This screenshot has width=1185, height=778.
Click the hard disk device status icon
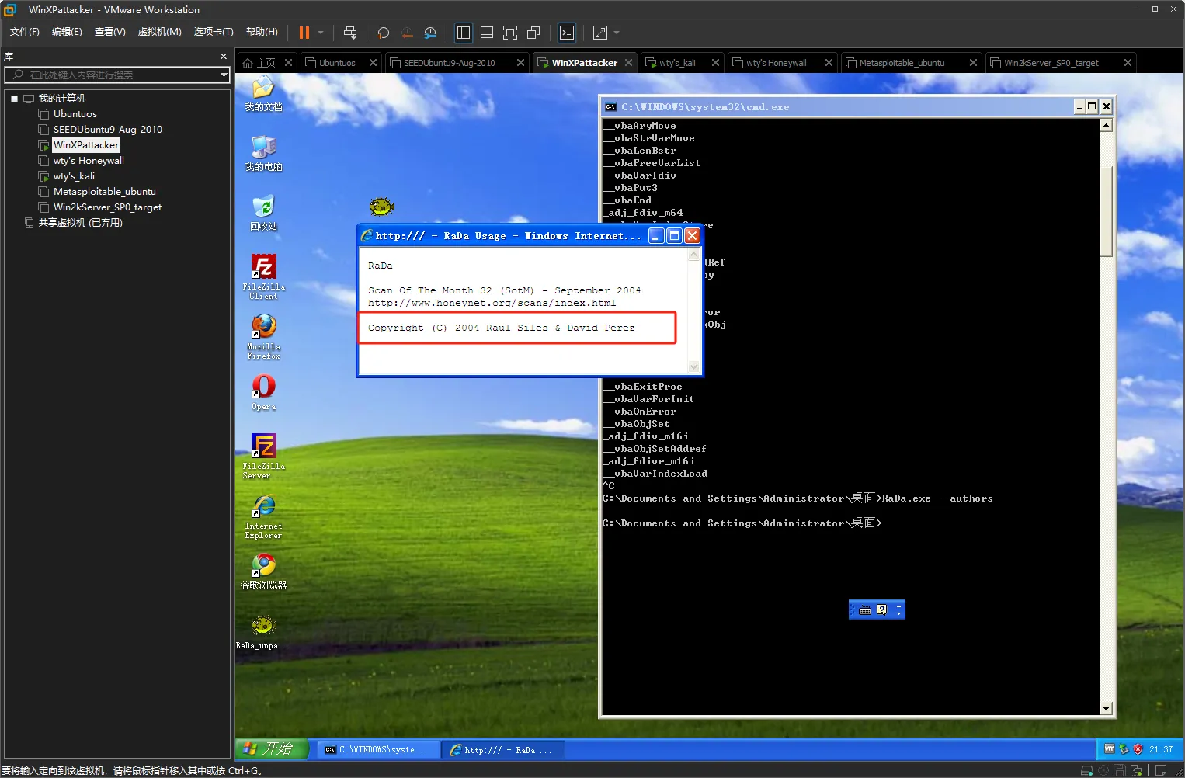point(1086,770)
